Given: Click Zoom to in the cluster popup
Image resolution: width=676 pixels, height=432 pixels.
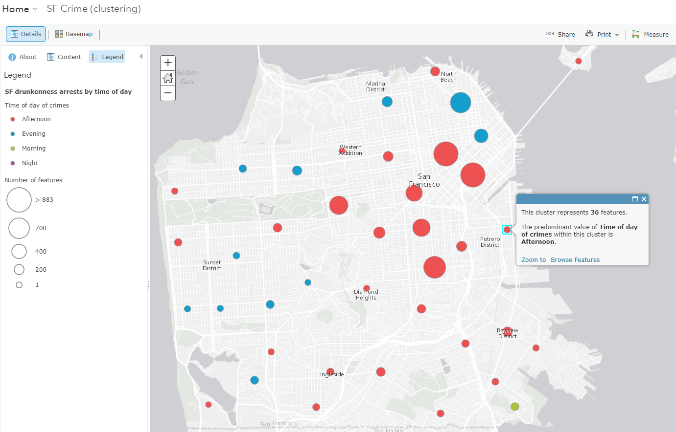Looking at the screenshot, I should point(533,259).
